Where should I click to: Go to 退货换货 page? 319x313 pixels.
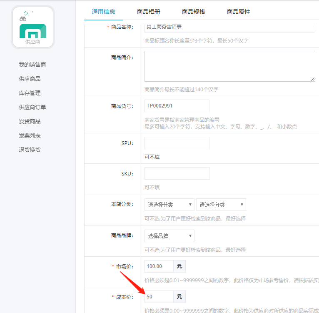[30, 150]
